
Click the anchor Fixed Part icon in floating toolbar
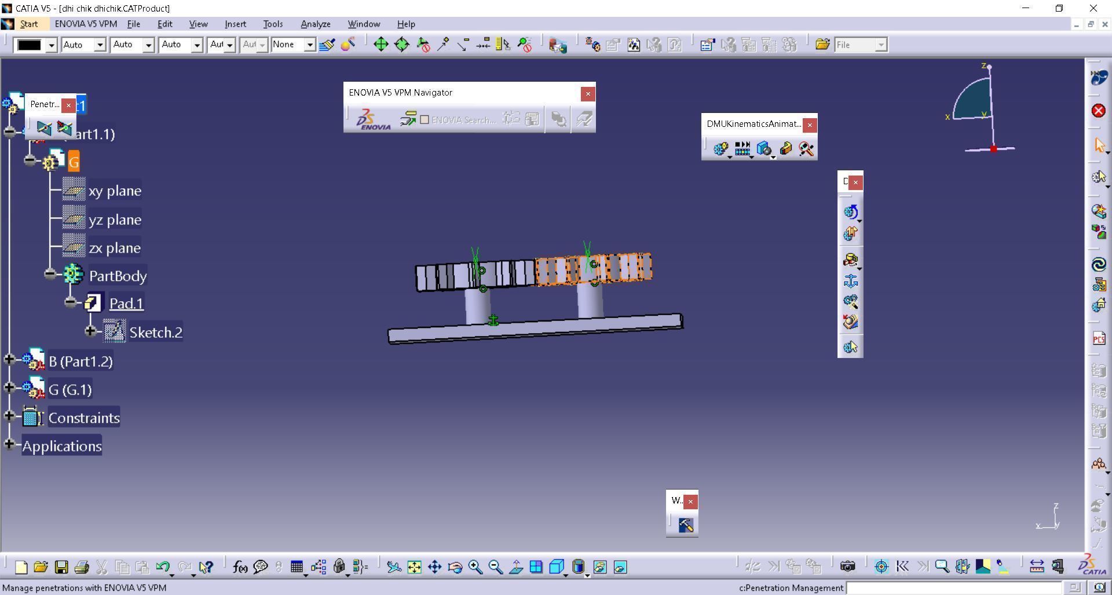coord(850,282)
